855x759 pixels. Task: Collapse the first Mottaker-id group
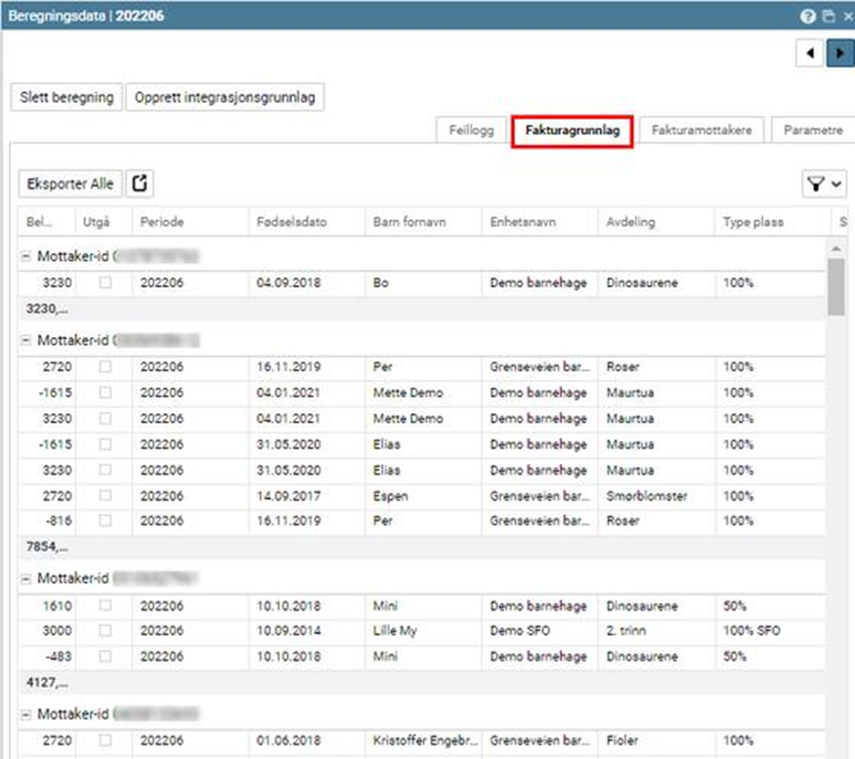coord(25,257)
